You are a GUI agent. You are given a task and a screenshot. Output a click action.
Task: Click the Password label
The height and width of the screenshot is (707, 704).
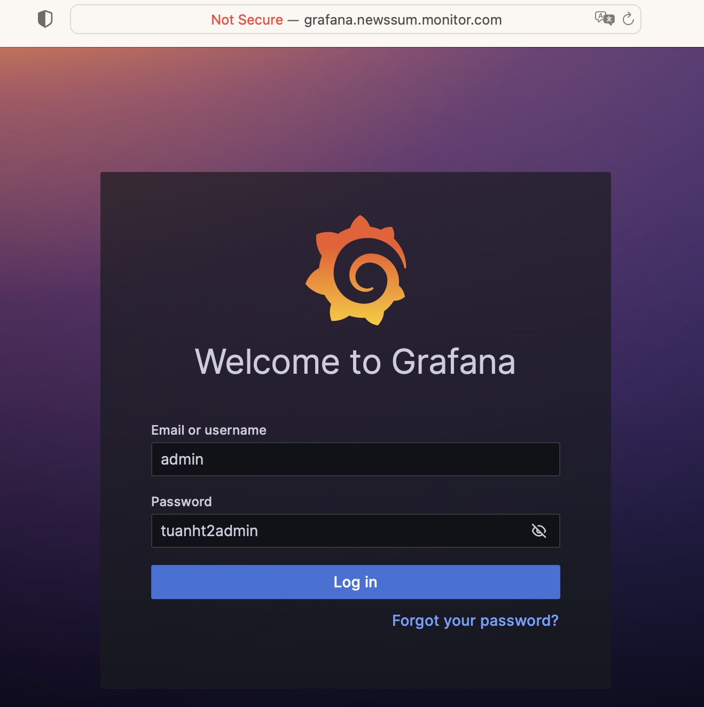[x=182, y=501]
